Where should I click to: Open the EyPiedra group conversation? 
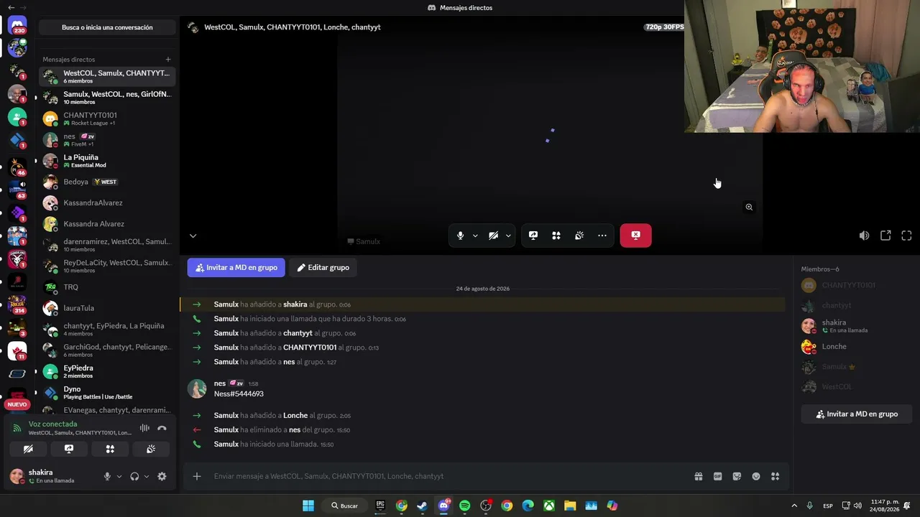click(107, 371)
